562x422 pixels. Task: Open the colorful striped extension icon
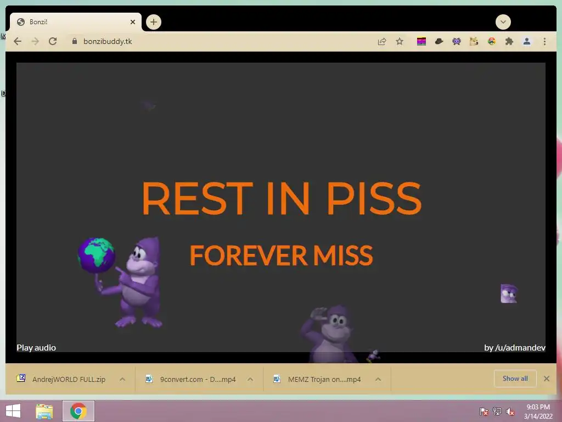tap(421, 42)
